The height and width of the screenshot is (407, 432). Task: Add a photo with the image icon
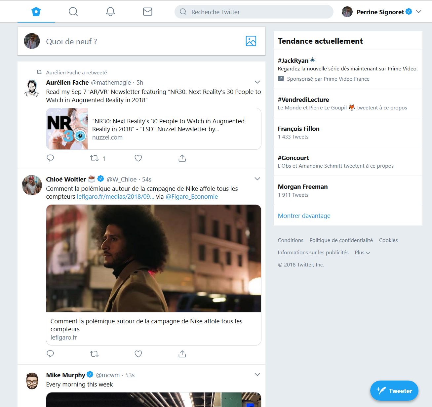tap(251, 41)
